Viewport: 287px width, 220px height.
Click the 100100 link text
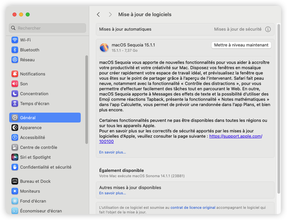click(x=106, y=142)
